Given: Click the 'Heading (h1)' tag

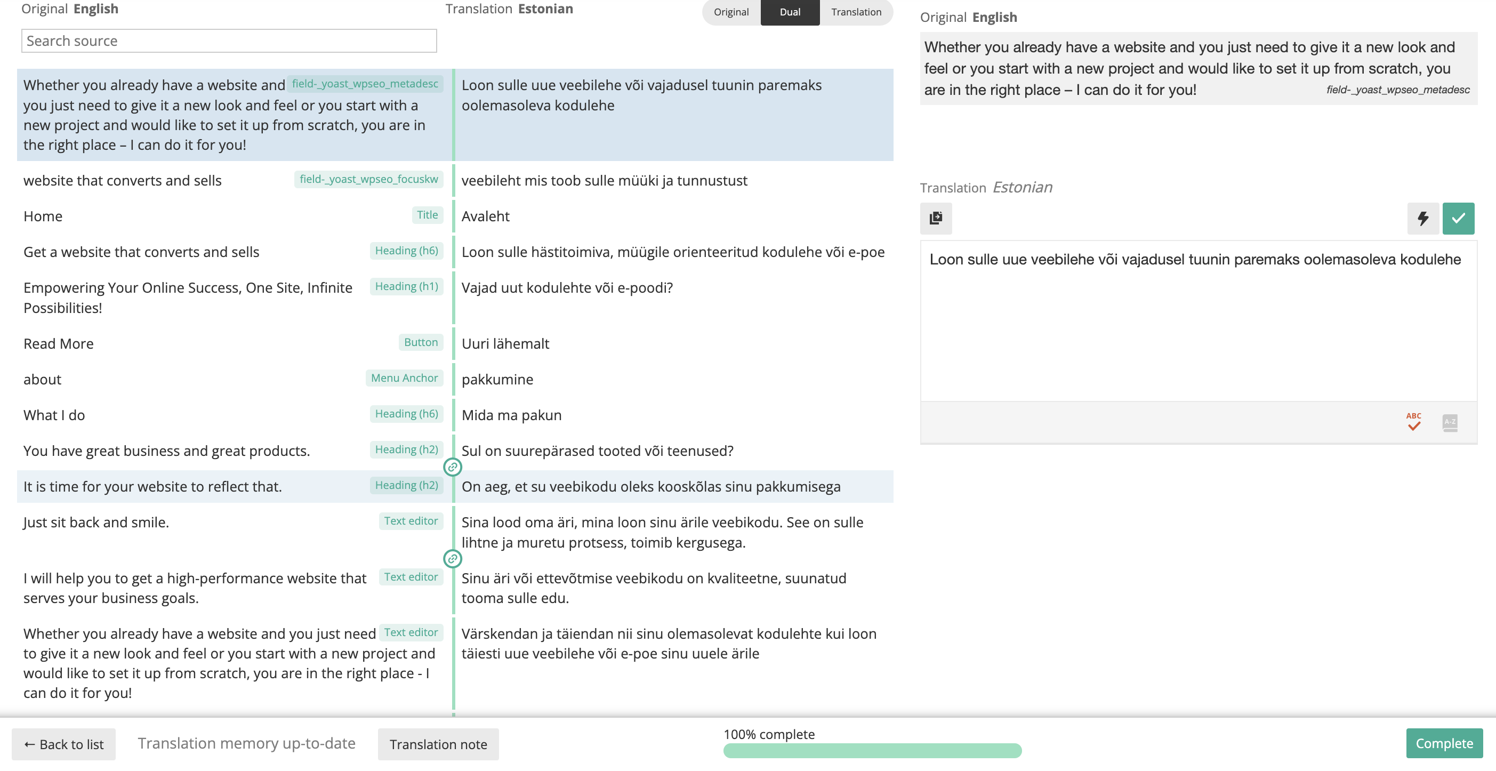Looking at the screenshot, I should click(x=406, y=286).
